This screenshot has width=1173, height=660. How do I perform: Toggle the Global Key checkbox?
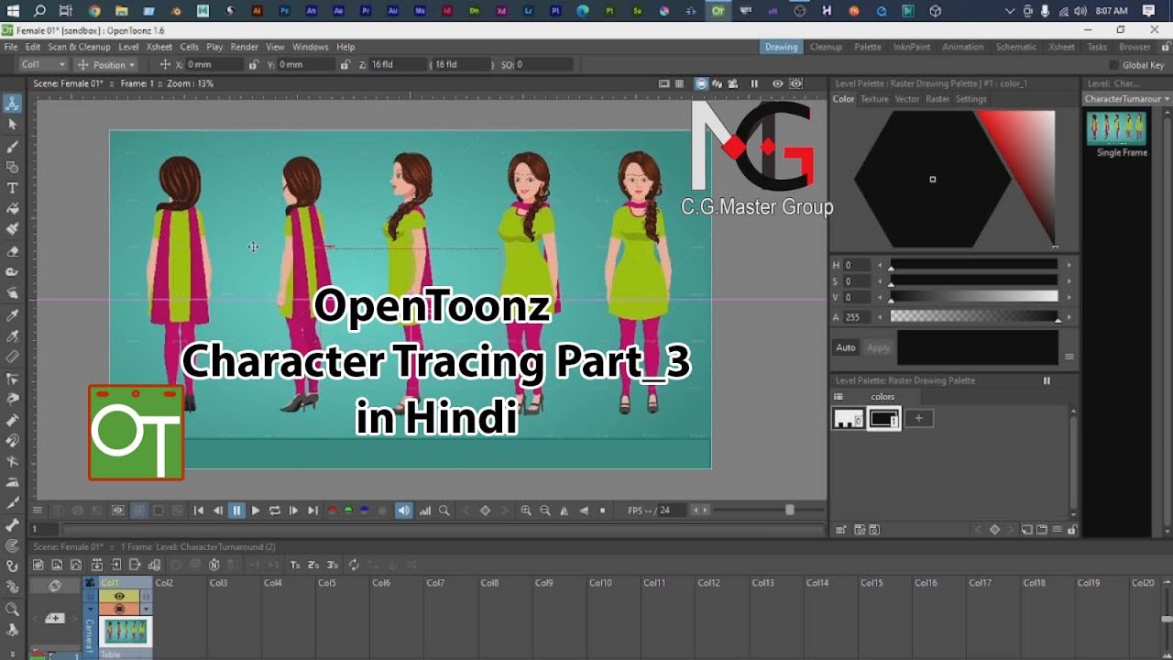click(1114, 65)
